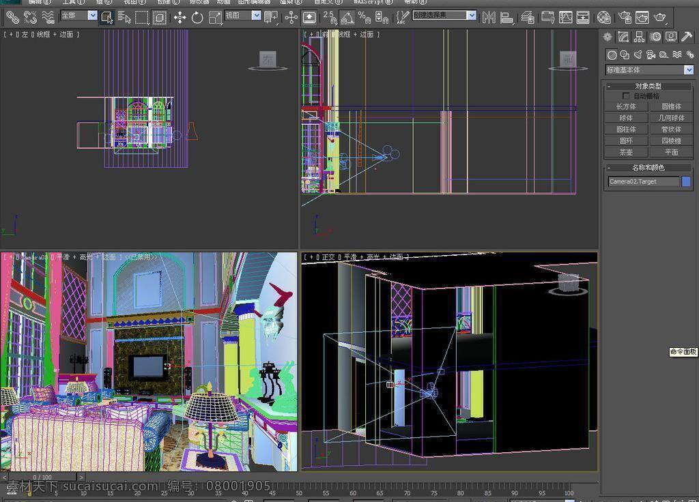
Task: Enable the 自动栅格 (AutoGrid) checkbox
Action: point(626,95)
